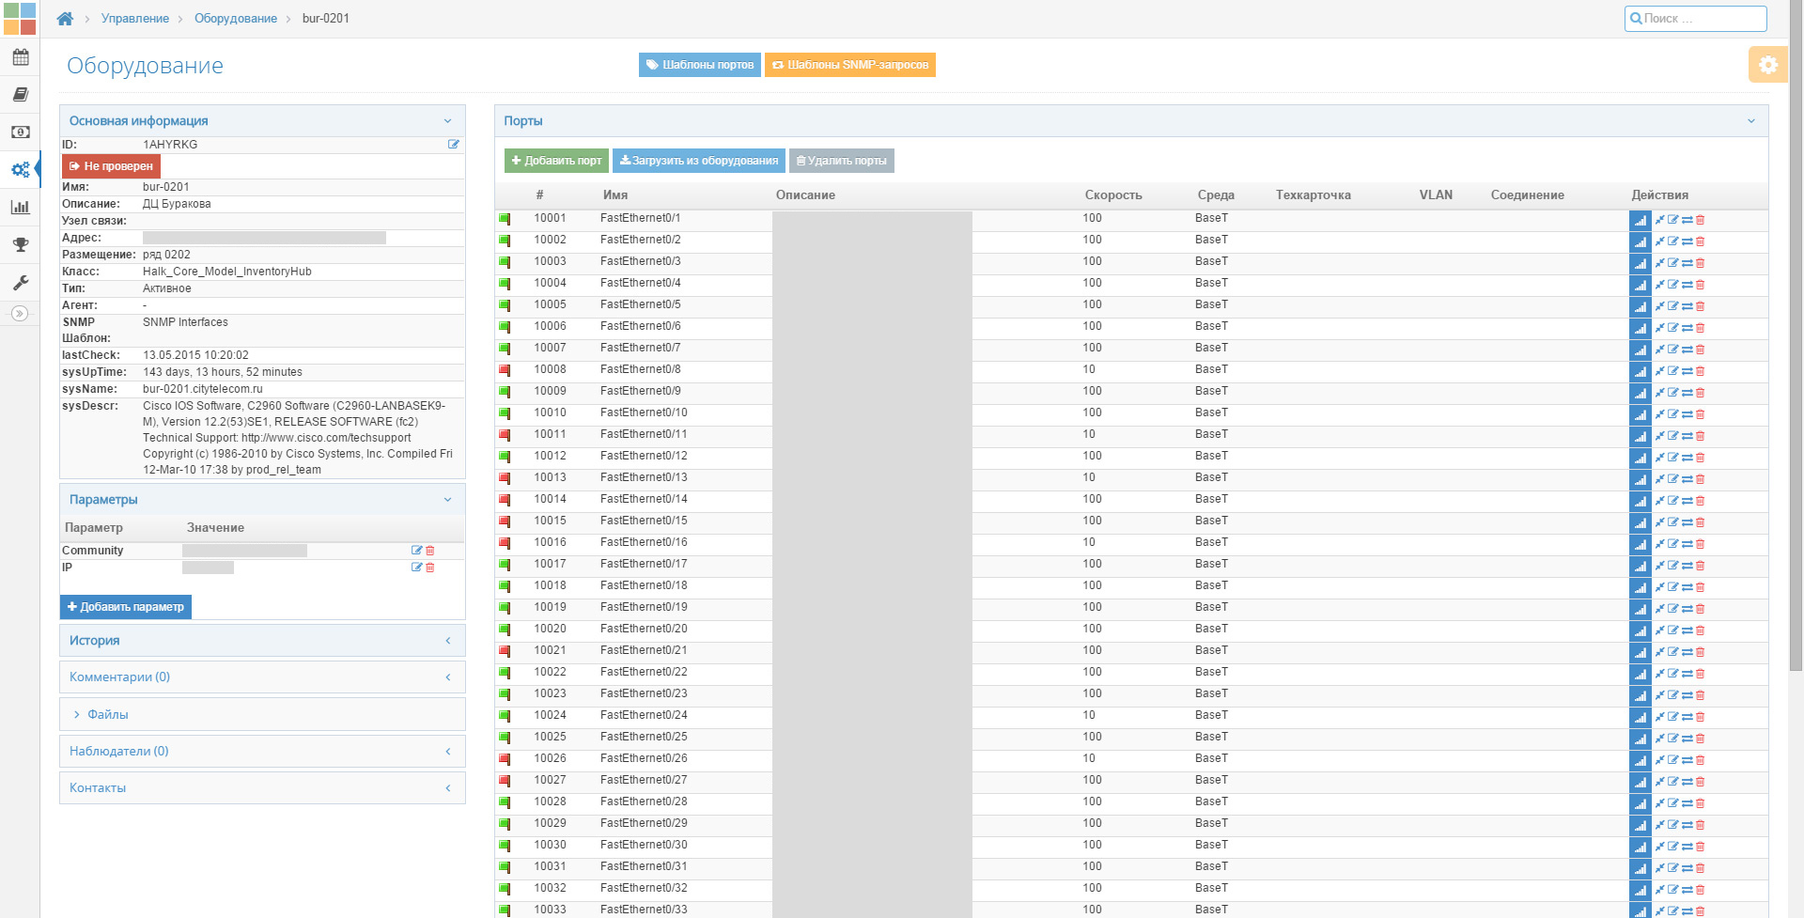Go to 'Оборудование' in the breadcrumb

[235, 19]
